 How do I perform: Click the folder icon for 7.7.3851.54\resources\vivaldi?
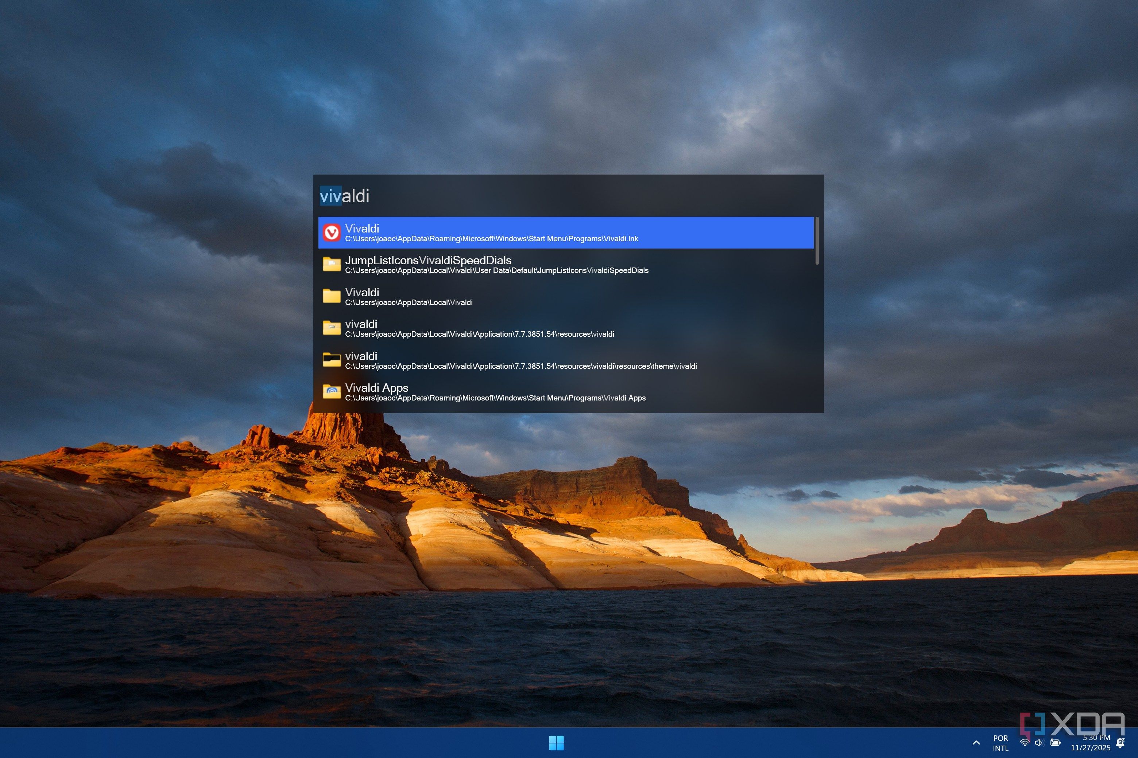332,328
